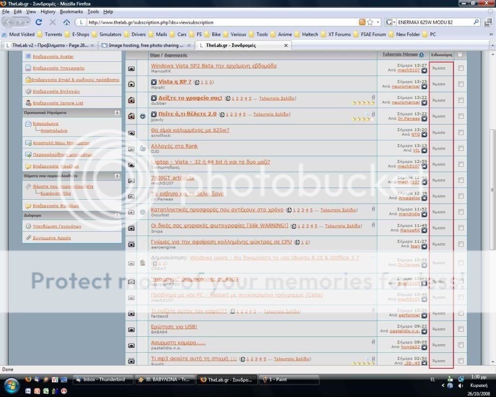Viewport: 496px width, 397px height.
Task: Collapse the 'Προσωπικά Μηνύματα' sidebar section
Action: (117, 112)
